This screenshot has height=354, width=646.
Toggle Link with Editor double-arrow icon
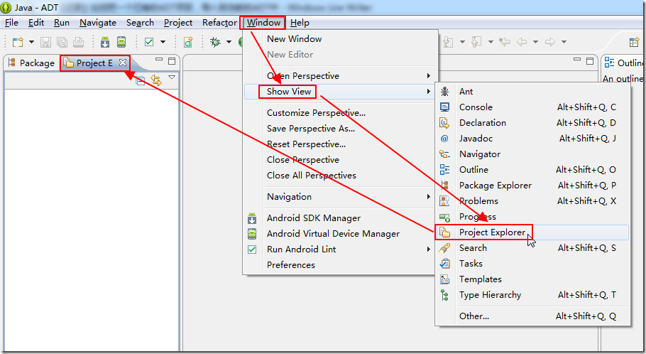point(156,80)
